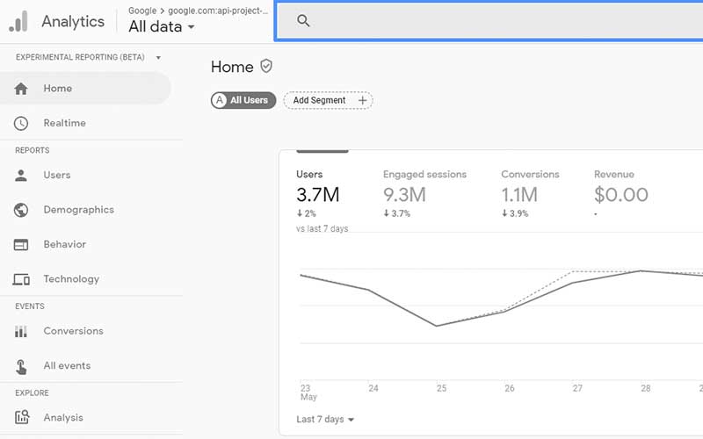Click the Analysis explore icon

(22, 418)
